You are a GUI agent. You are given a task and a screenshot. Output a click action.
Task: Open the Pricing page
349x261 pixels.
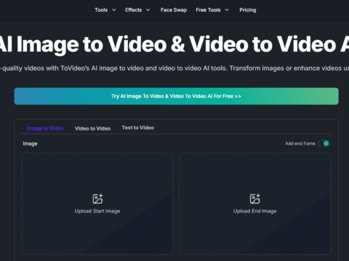(x=248, y=10)
